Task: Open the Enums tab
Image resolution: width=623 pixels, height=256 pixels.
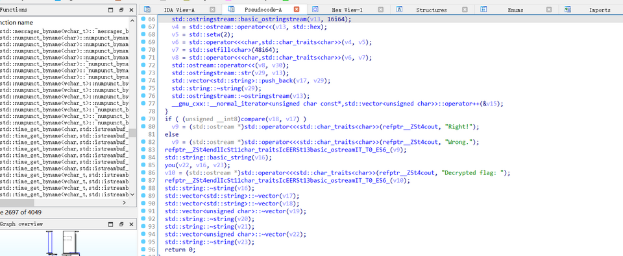Action: pyautogui.click(x=515, y=10)
